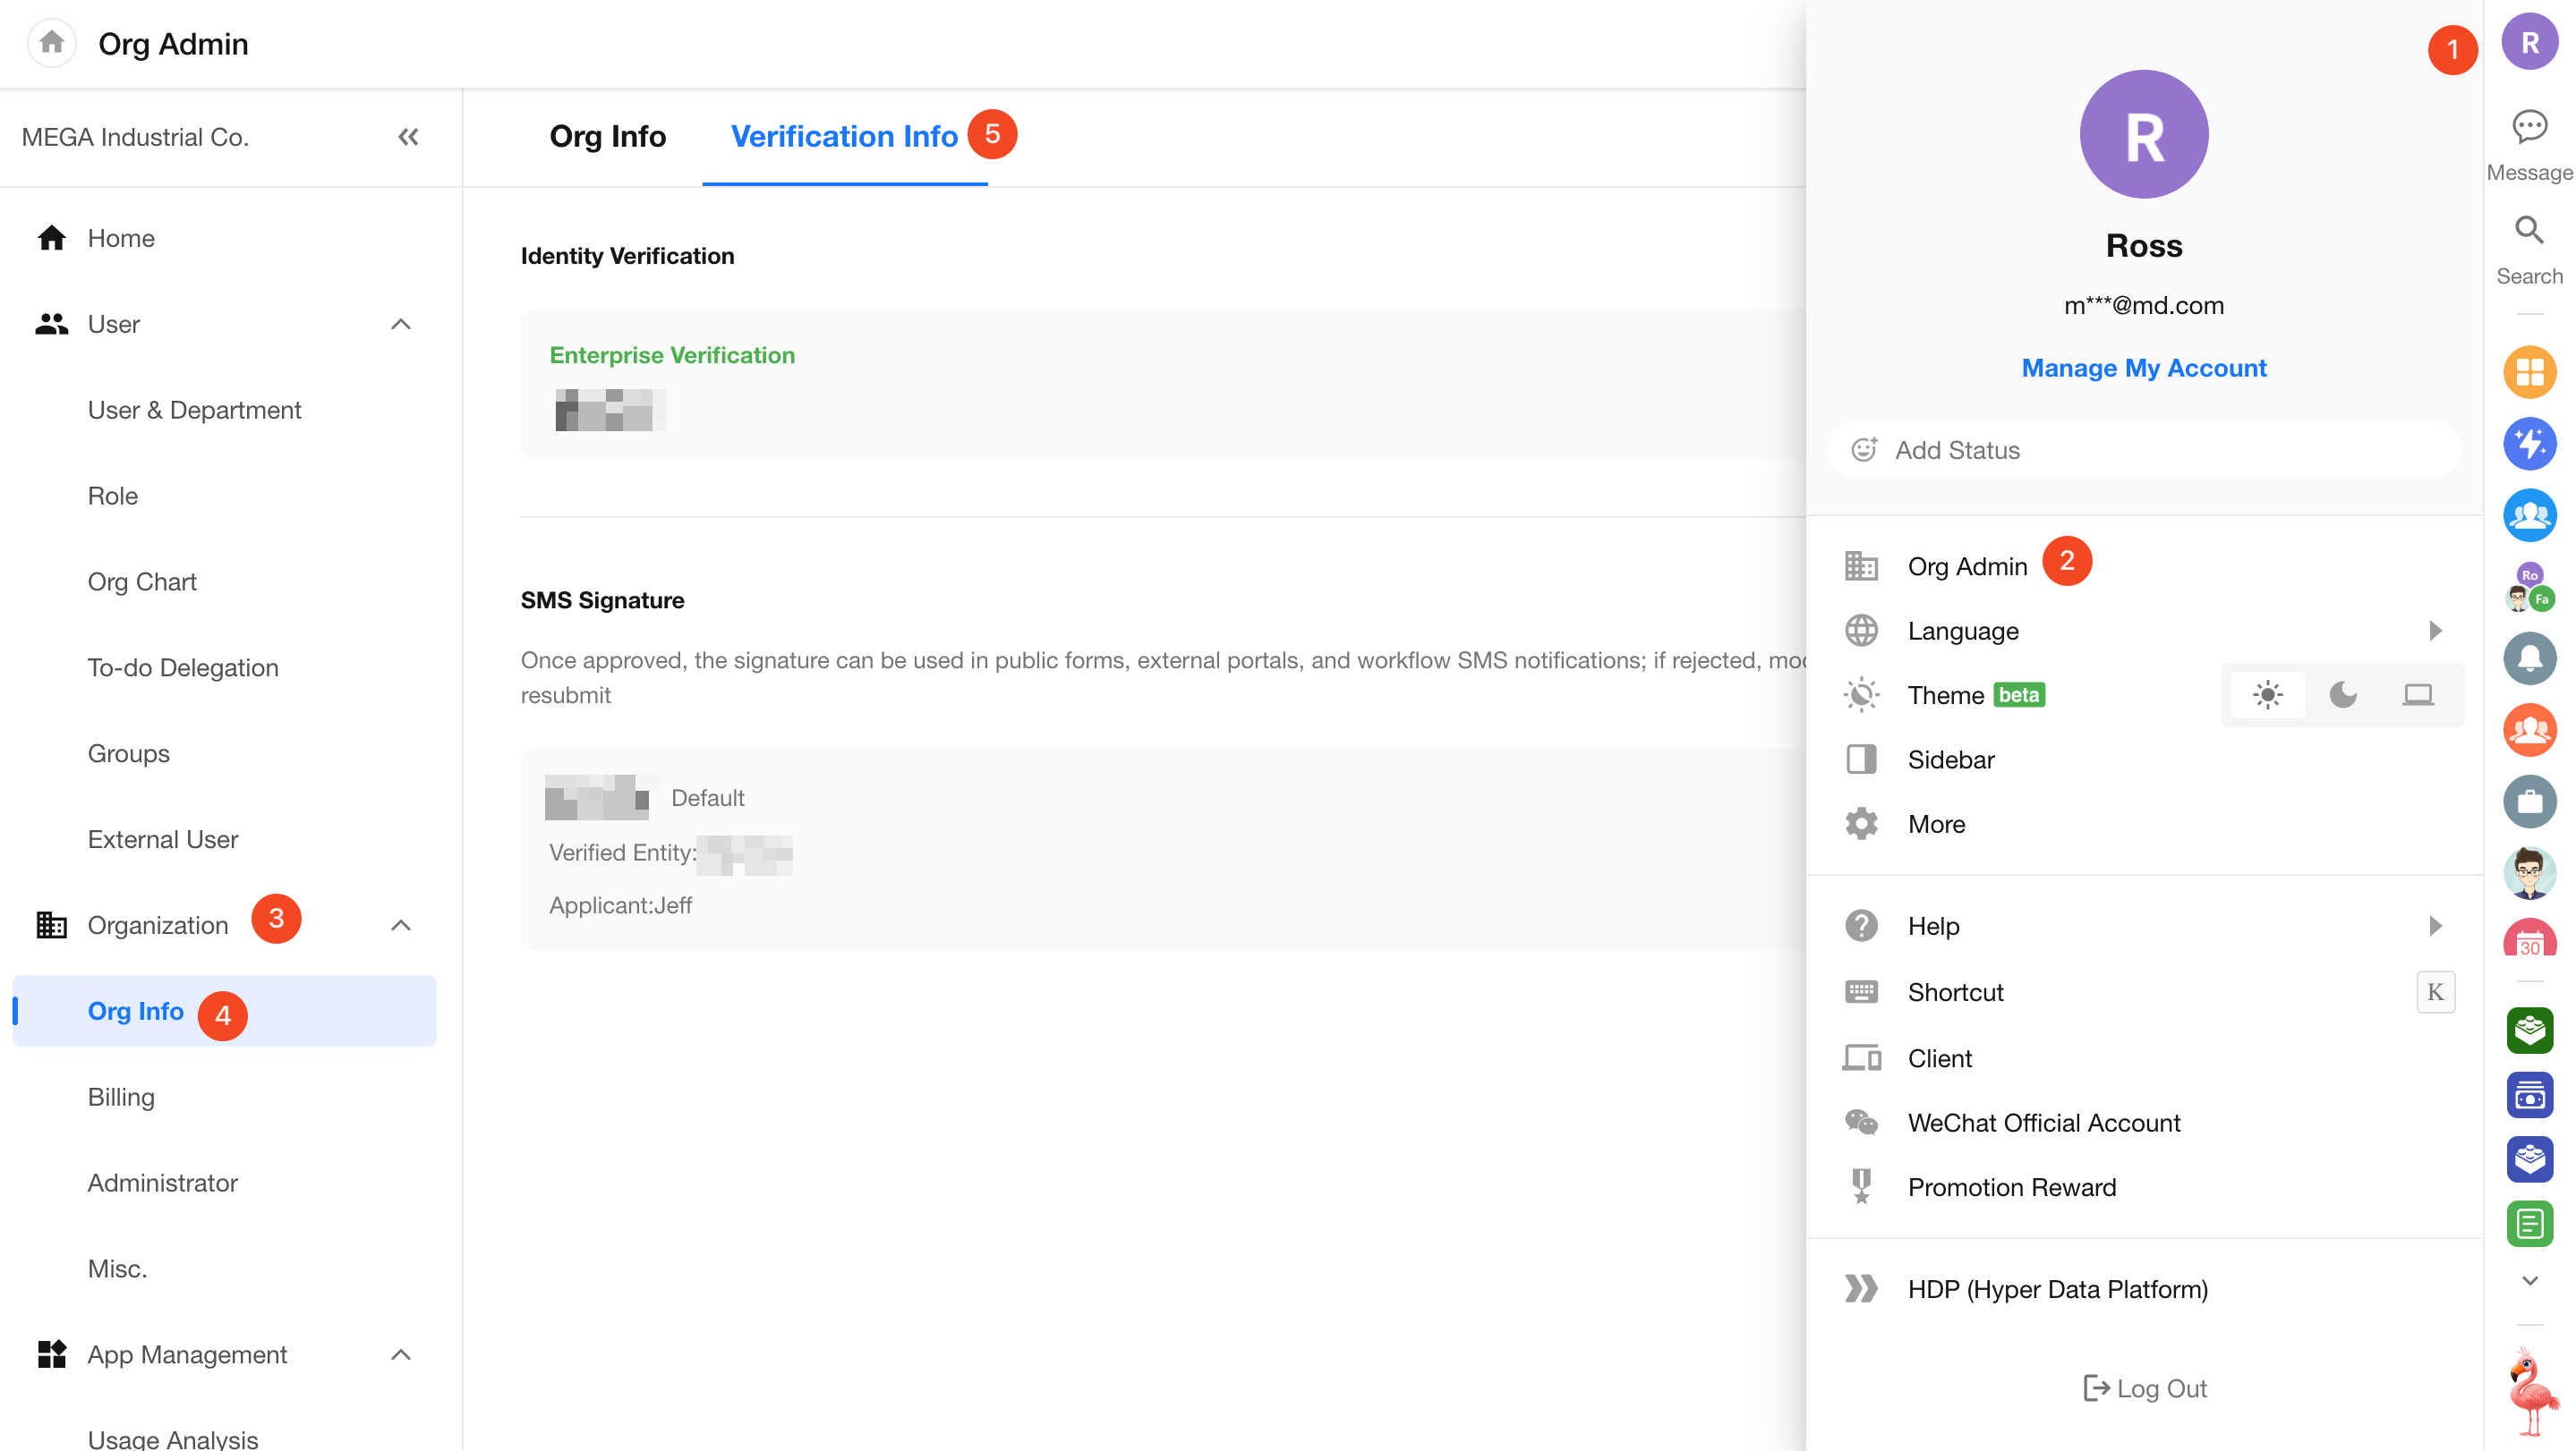Click the home icon next to Org Admin
The height and width of the screenshot is (1451, 2576).
[x=52, y=43]
